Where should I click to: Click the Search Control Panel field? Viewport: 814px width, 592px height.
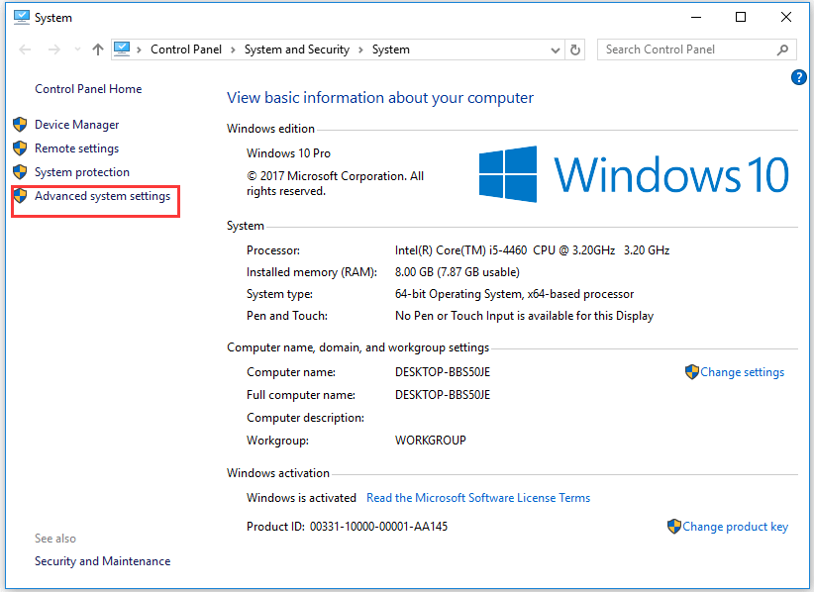coord(697,49)
